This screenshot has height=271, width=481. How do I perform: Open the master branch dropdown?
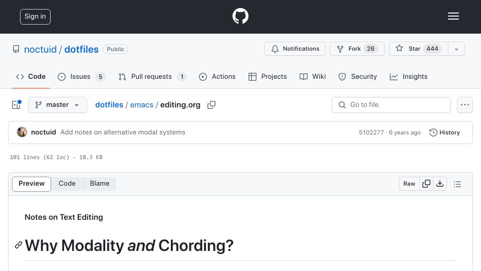(x=57, y=105)
